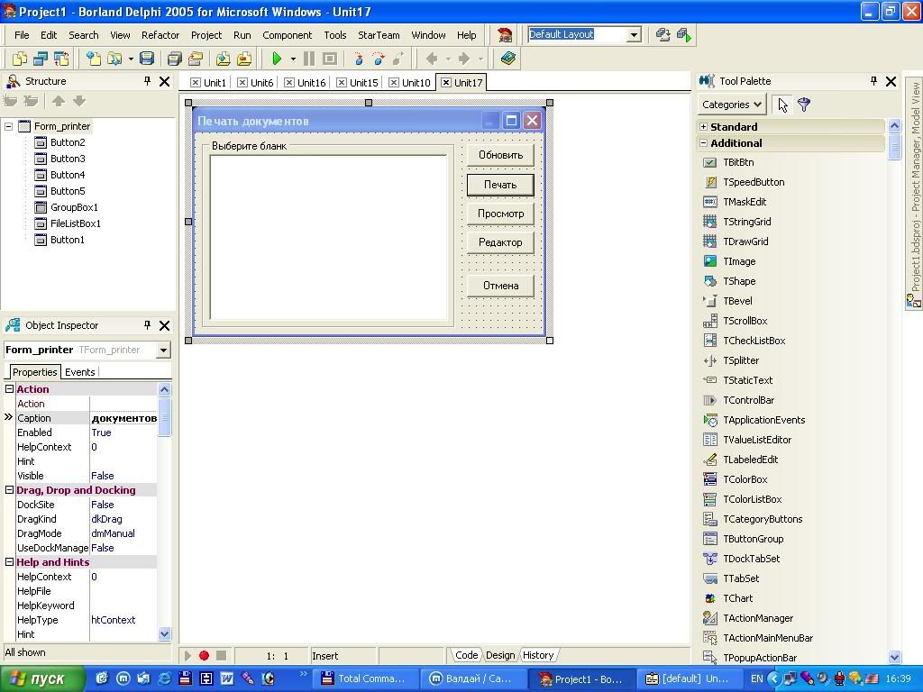
Task: Toggle the Structure panel pin
Action: [x=147, y=80]
